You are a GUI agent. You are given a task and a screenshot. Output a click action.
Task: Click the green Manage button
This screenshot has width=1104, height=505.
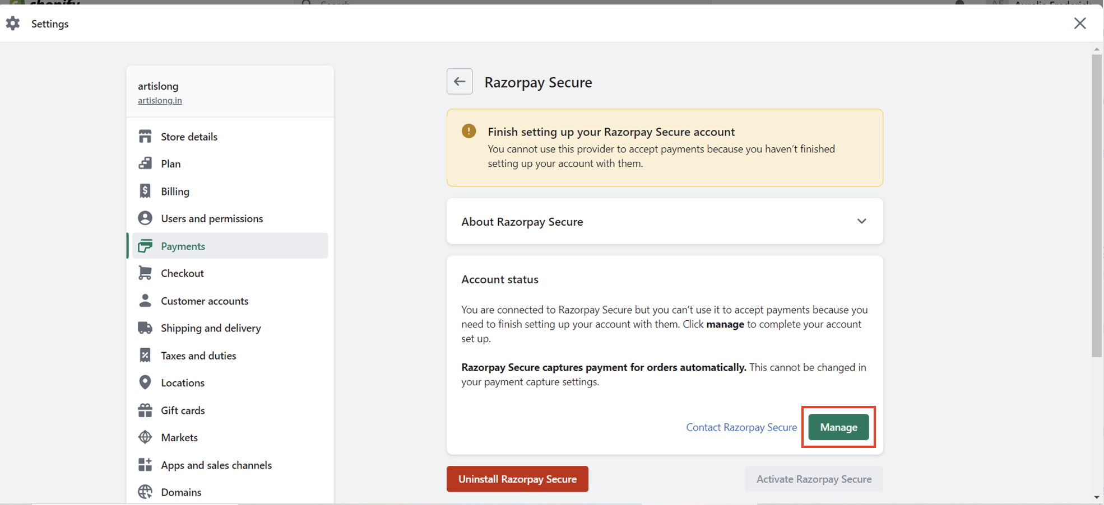click(838, 427)
